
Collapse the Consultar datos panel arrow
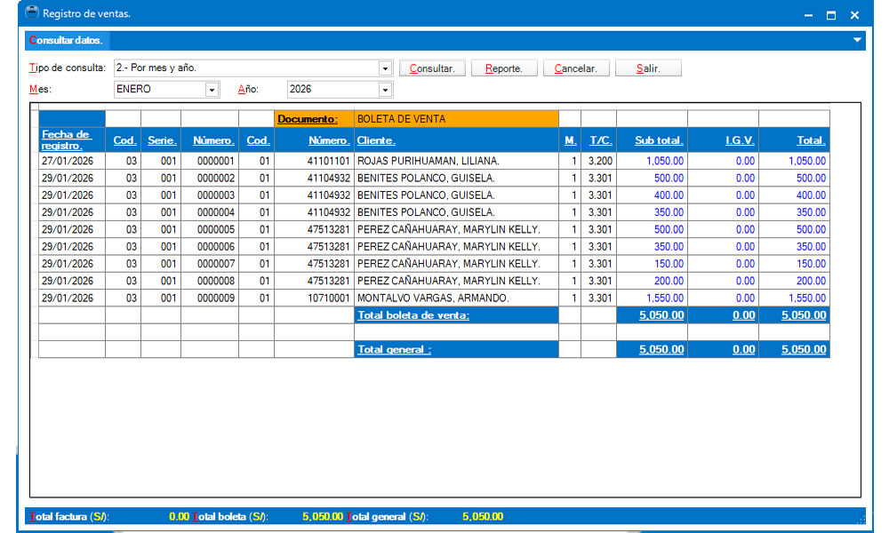857,40
